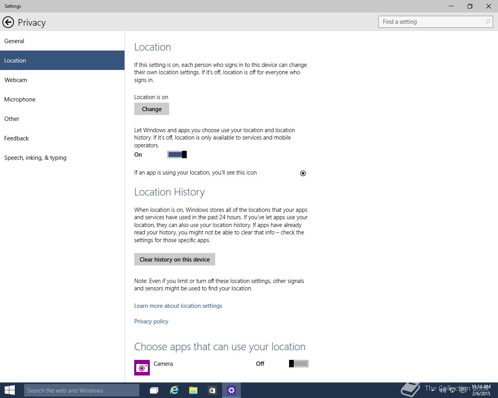Open File Explorer from the taskbar
Image resolution: width=498 pixels, height=398 pixels.
193,390
